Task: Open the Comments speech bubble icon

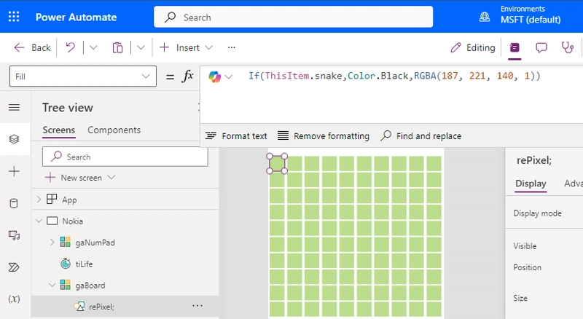Action: click(x=541, y=47)
